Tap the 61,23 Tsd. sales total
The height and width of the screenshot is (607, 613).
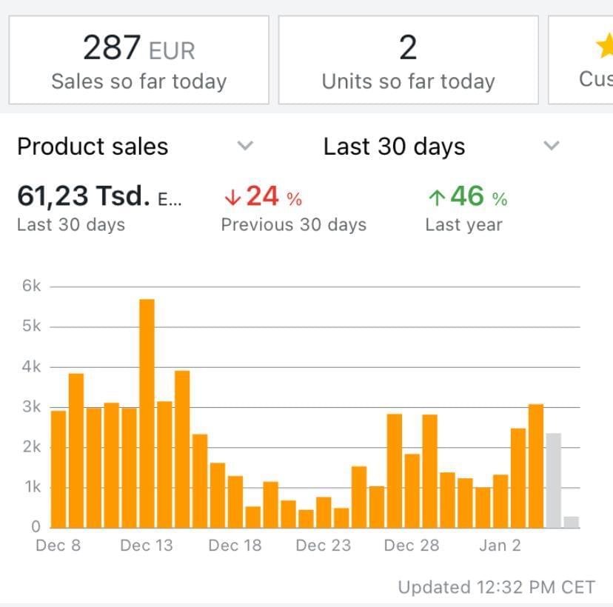(83, 197)
